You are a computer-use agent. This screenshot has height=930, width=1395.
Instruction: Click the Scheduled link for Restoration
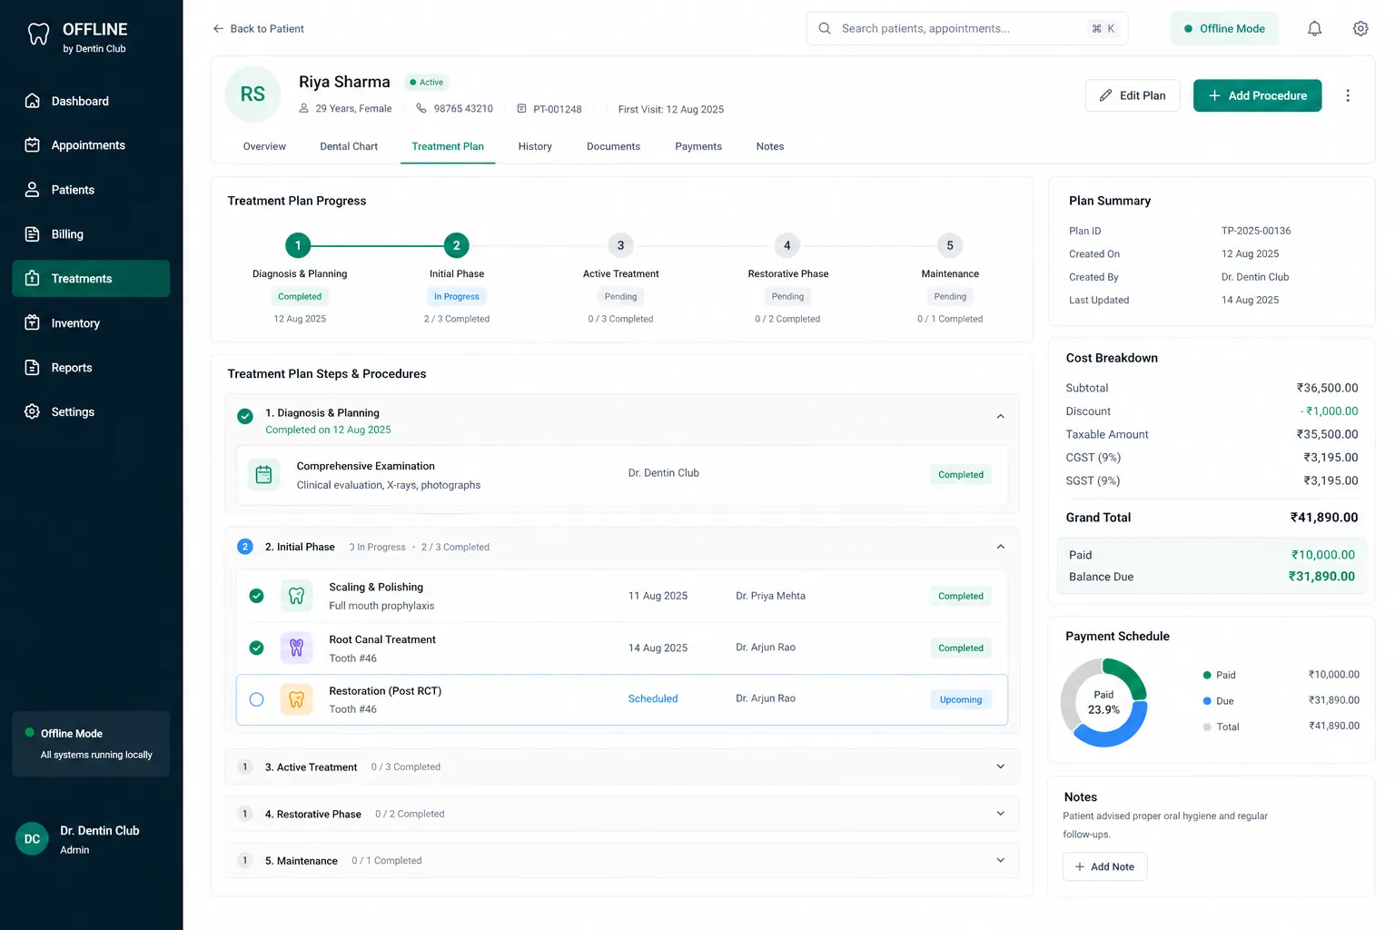tap(653, 699)
